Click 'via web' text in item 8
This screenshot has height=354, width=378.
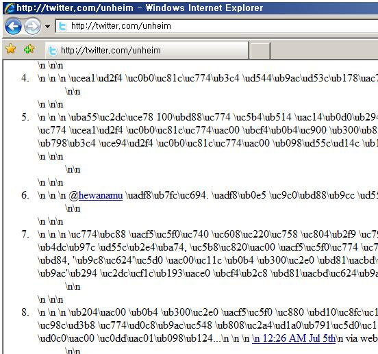(x=362, y=338)
